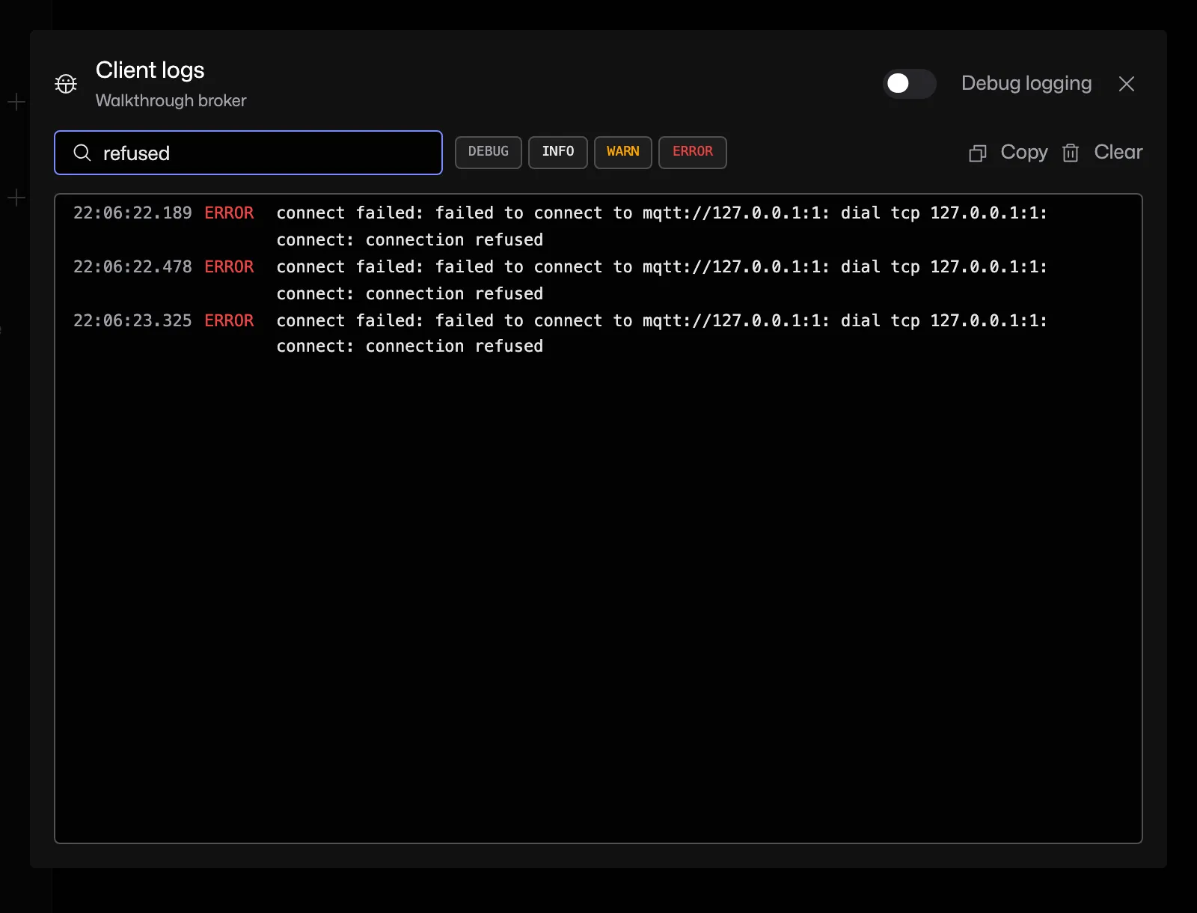Click ERROR label of the 22:06:22.478 entry
Image resolution: width=1197 pixels, height=913 pixels.
tap(229, 266)
